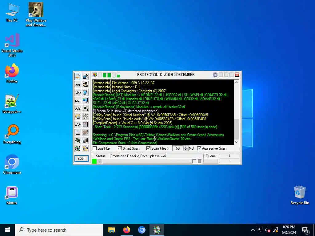The width and height of the screenshot is (315, 236).
Task: Click the sidebar button labeled 'ion'
Action: click(78, 85)
